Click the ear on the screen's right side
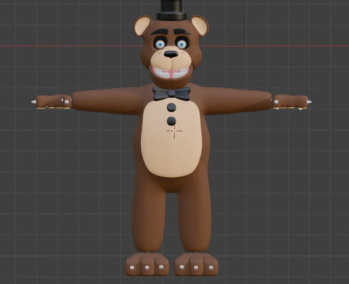Viewport: 349px width, 284px height. pyautogui.click(x=200, y=26)
